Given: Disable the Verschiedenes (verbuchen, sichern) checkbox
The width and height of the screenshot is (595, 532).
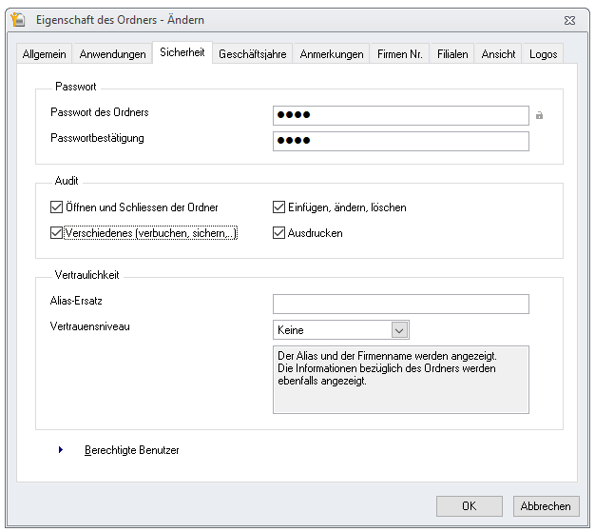Looking at the screenshot, I should (56, 233).
